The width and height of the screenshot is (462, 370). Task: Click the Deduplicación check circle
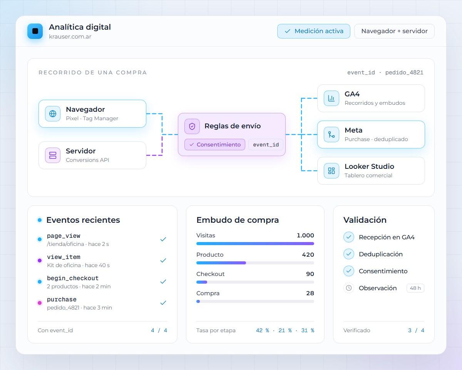(x=349, y=254)
